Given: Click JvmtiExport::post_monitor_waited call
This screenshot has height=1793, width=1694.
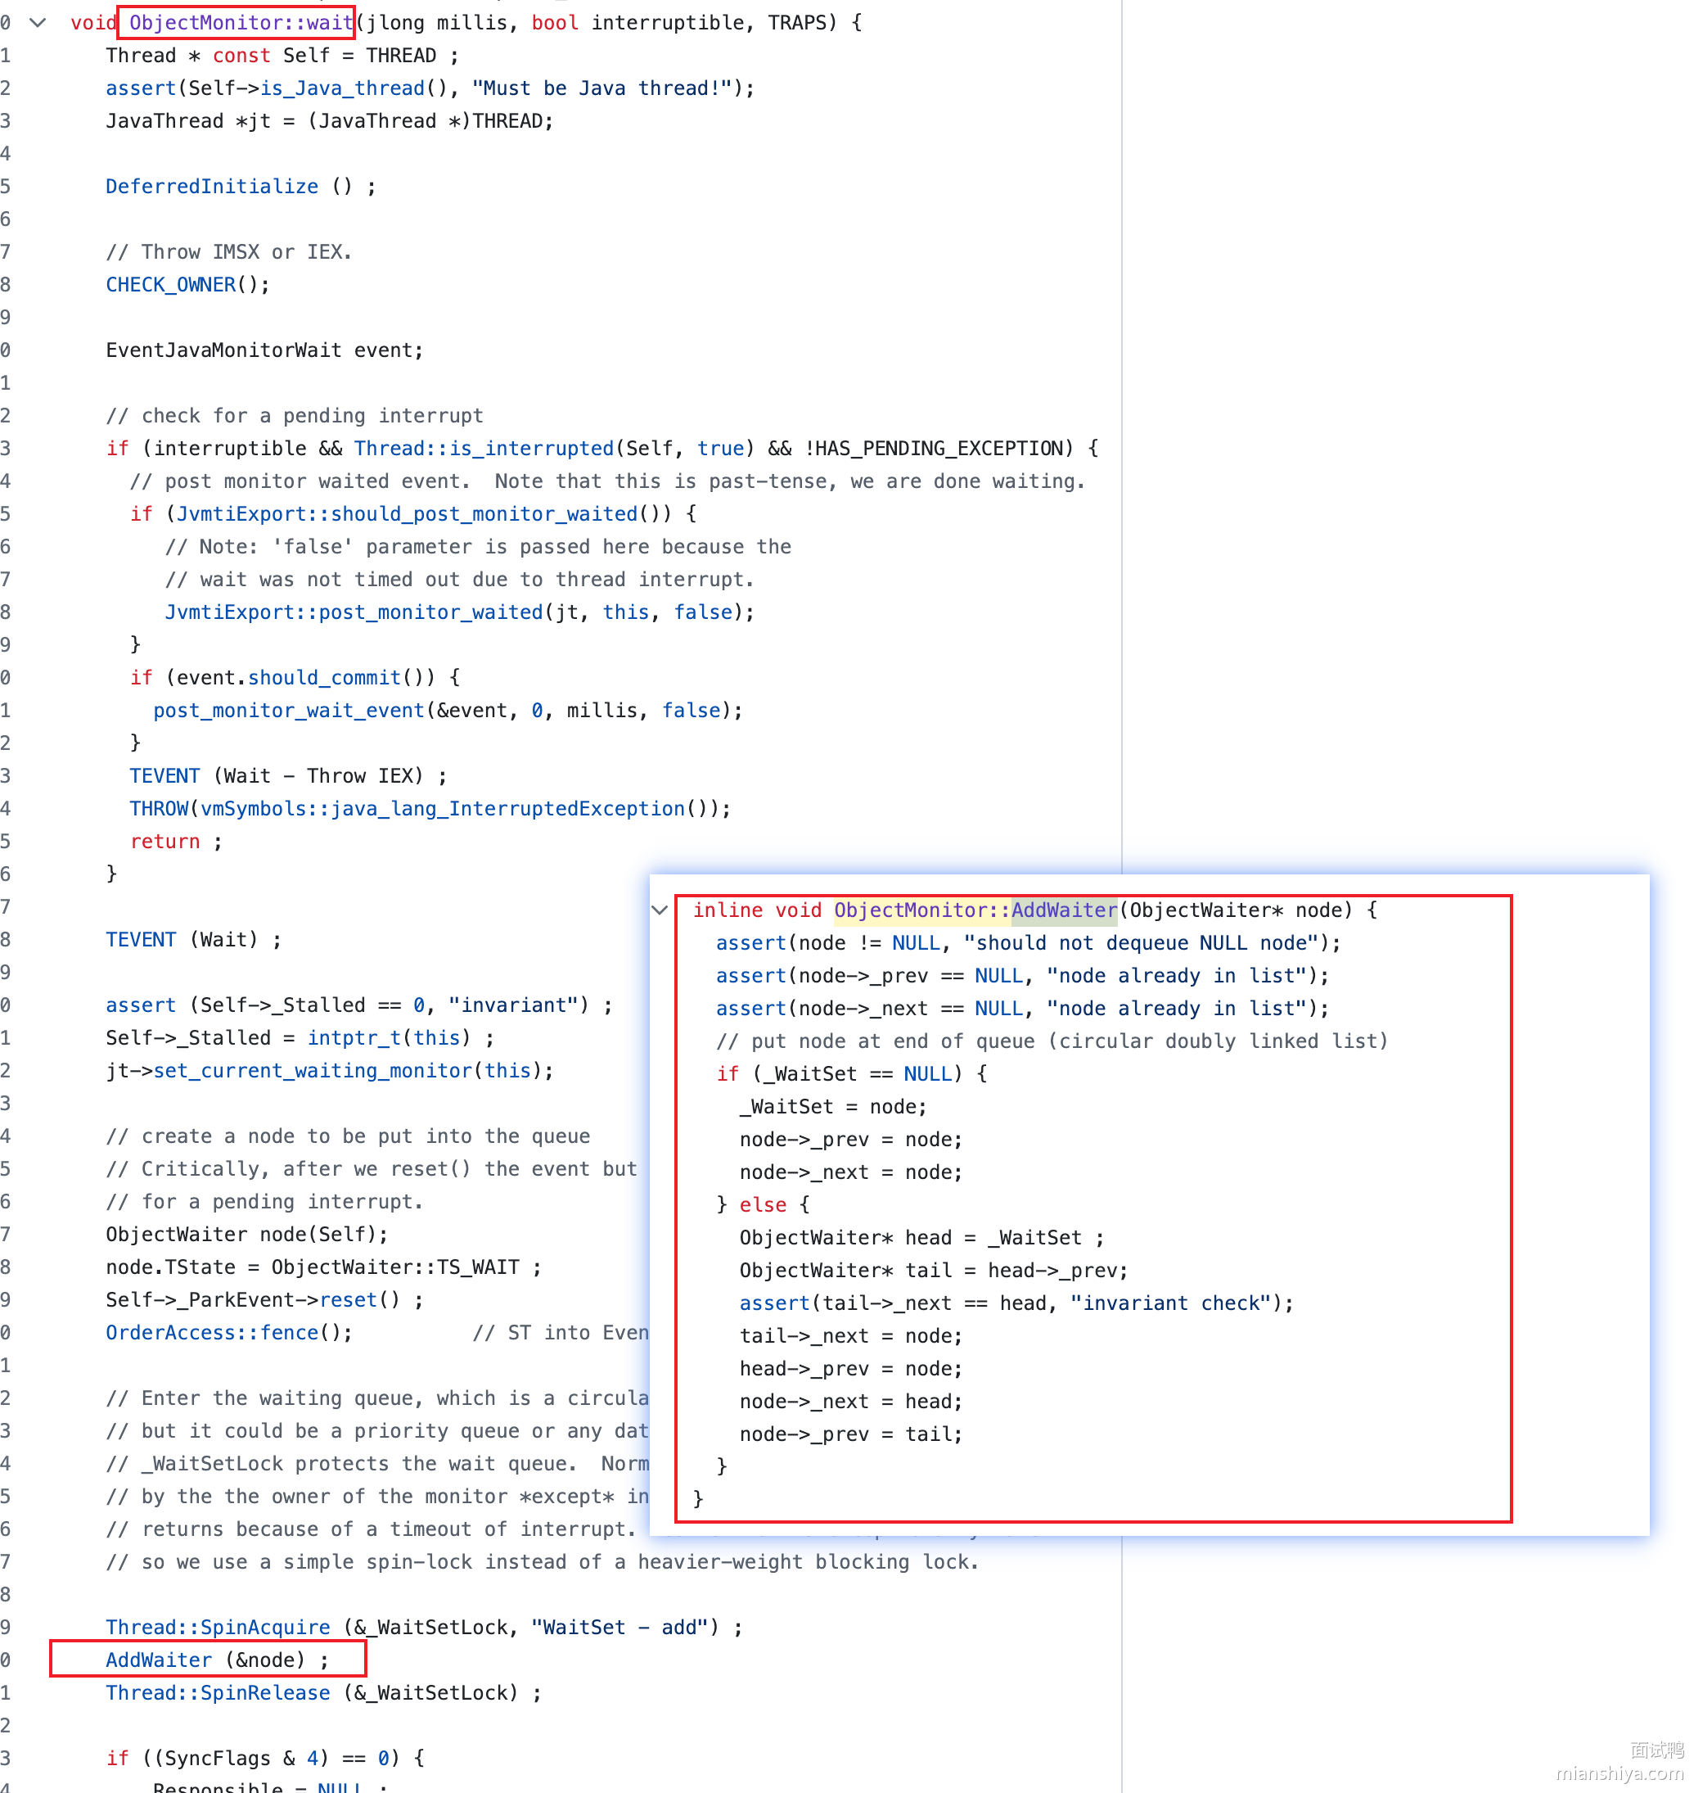Looking at the screenshot, I should pyautogui.click(x=353, y=612).
